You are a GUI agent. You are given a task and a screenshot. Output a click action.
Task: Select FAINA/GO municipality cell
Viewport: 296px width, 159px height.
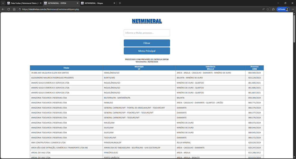point(139,103)
